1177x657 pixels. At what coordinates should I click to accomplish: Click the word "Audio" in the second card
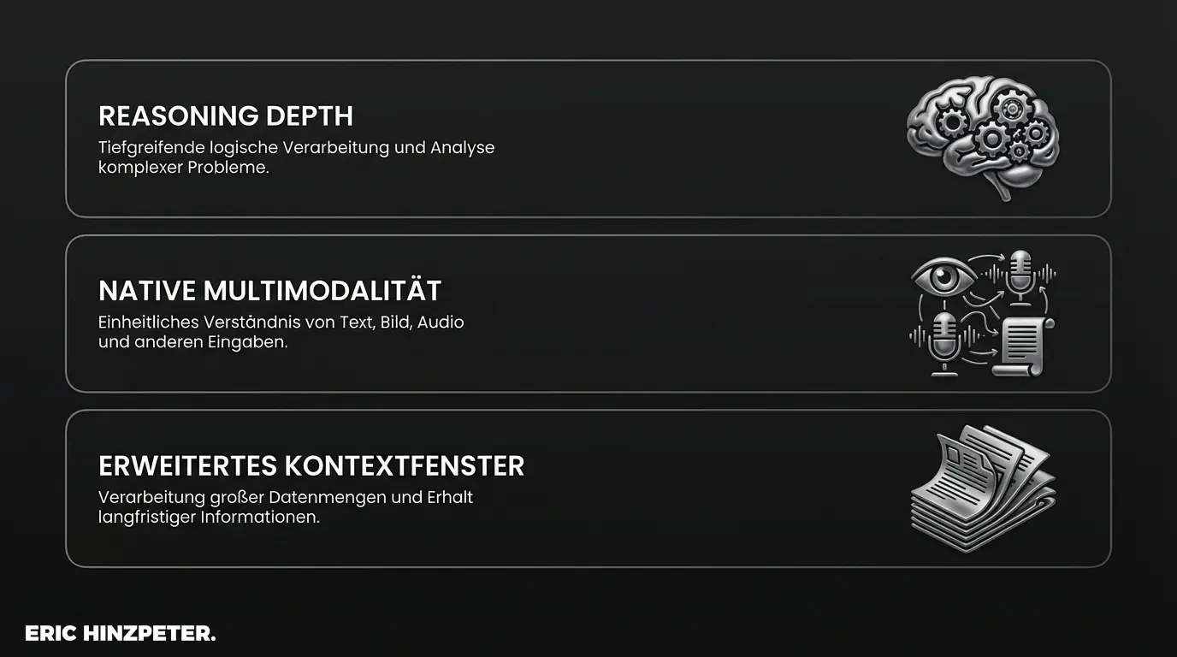[x=441, y=323]
